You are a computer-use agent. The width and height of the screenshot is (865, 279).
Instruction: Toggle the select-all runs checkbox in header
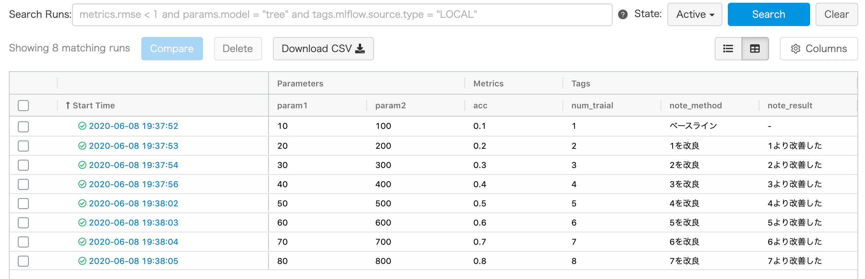(23, 106)
